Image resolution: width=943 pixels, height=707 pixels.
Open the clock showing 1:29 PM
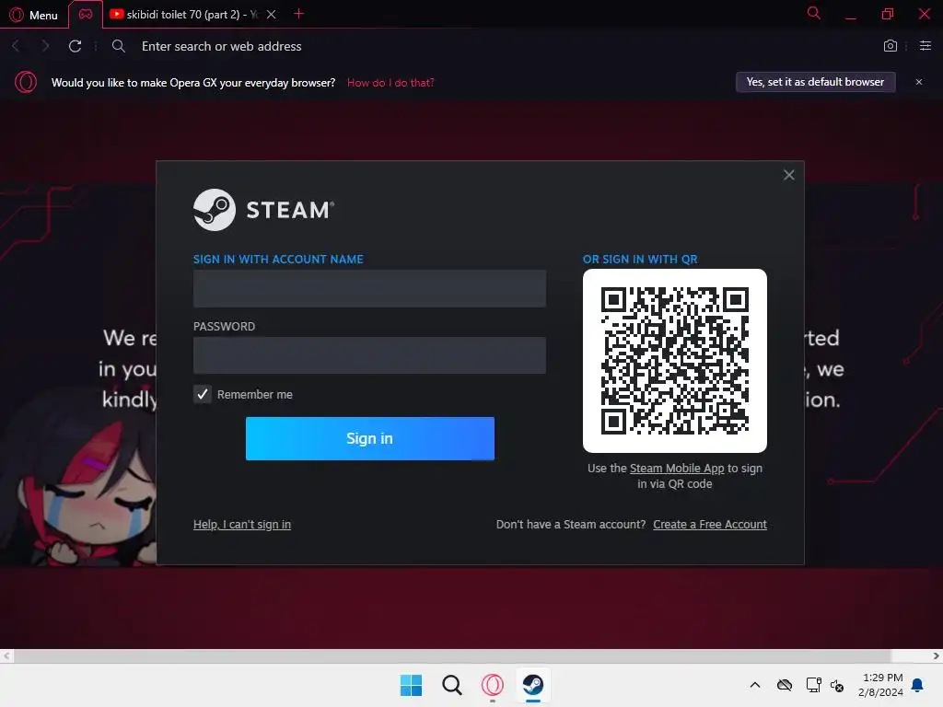point(880,685)
